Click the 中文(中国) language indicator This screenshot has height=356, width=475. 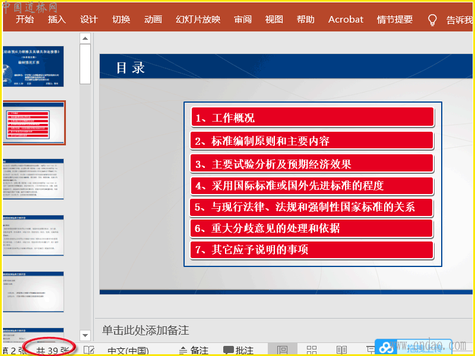(128, 351)
